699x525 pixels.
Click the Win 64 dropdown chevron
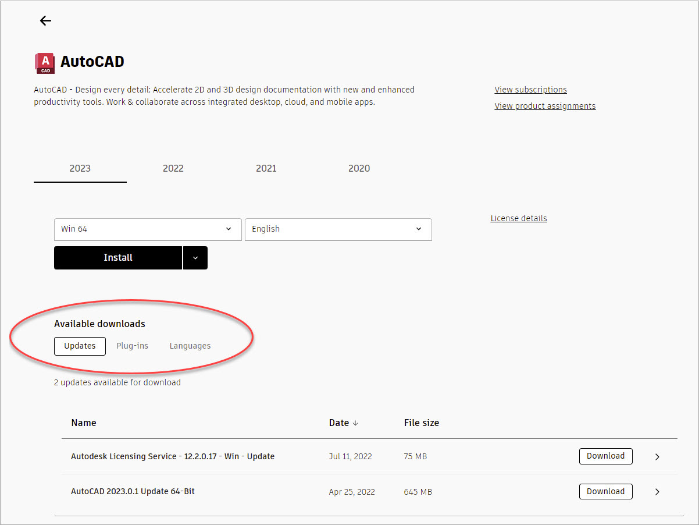229,229
